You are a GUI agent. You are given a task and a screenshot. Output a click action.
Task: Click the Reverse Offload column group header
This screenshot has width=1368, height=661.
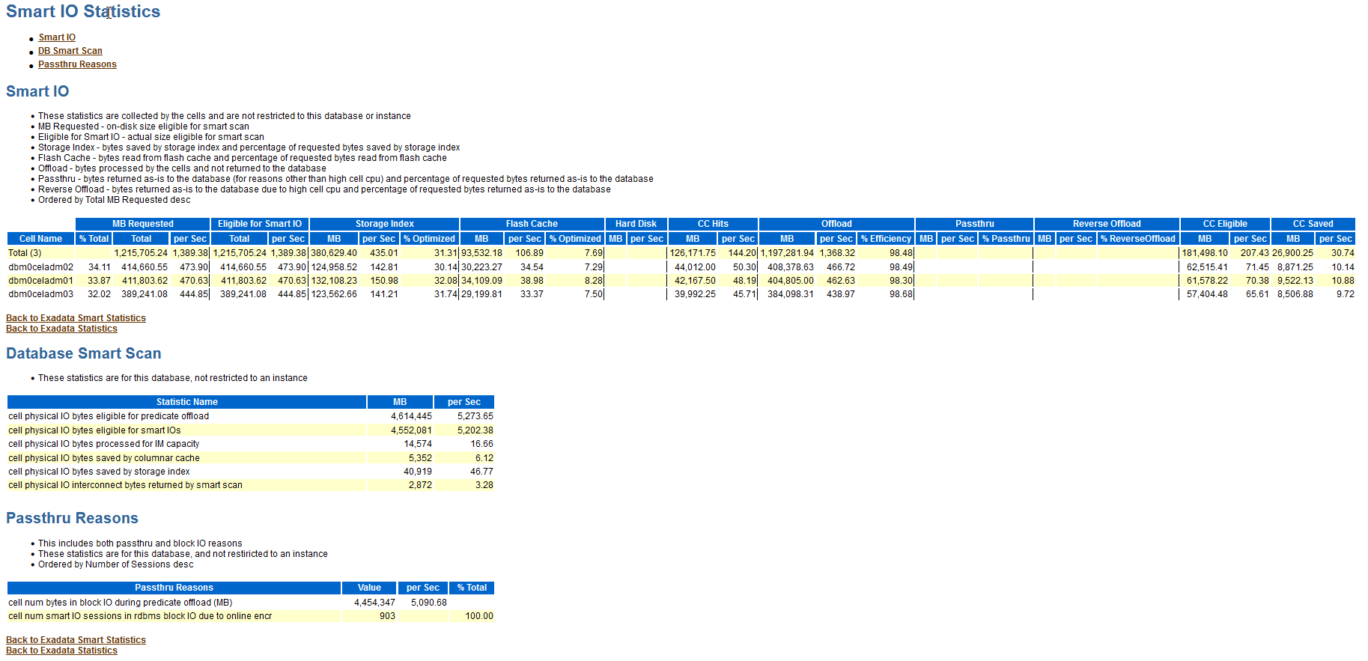click(x=1107, y=224)
